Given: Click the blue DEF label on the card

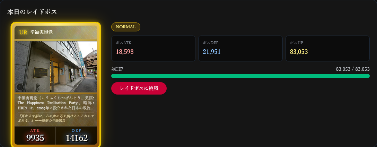Looking at the screenshot, I should pos(77,130).
